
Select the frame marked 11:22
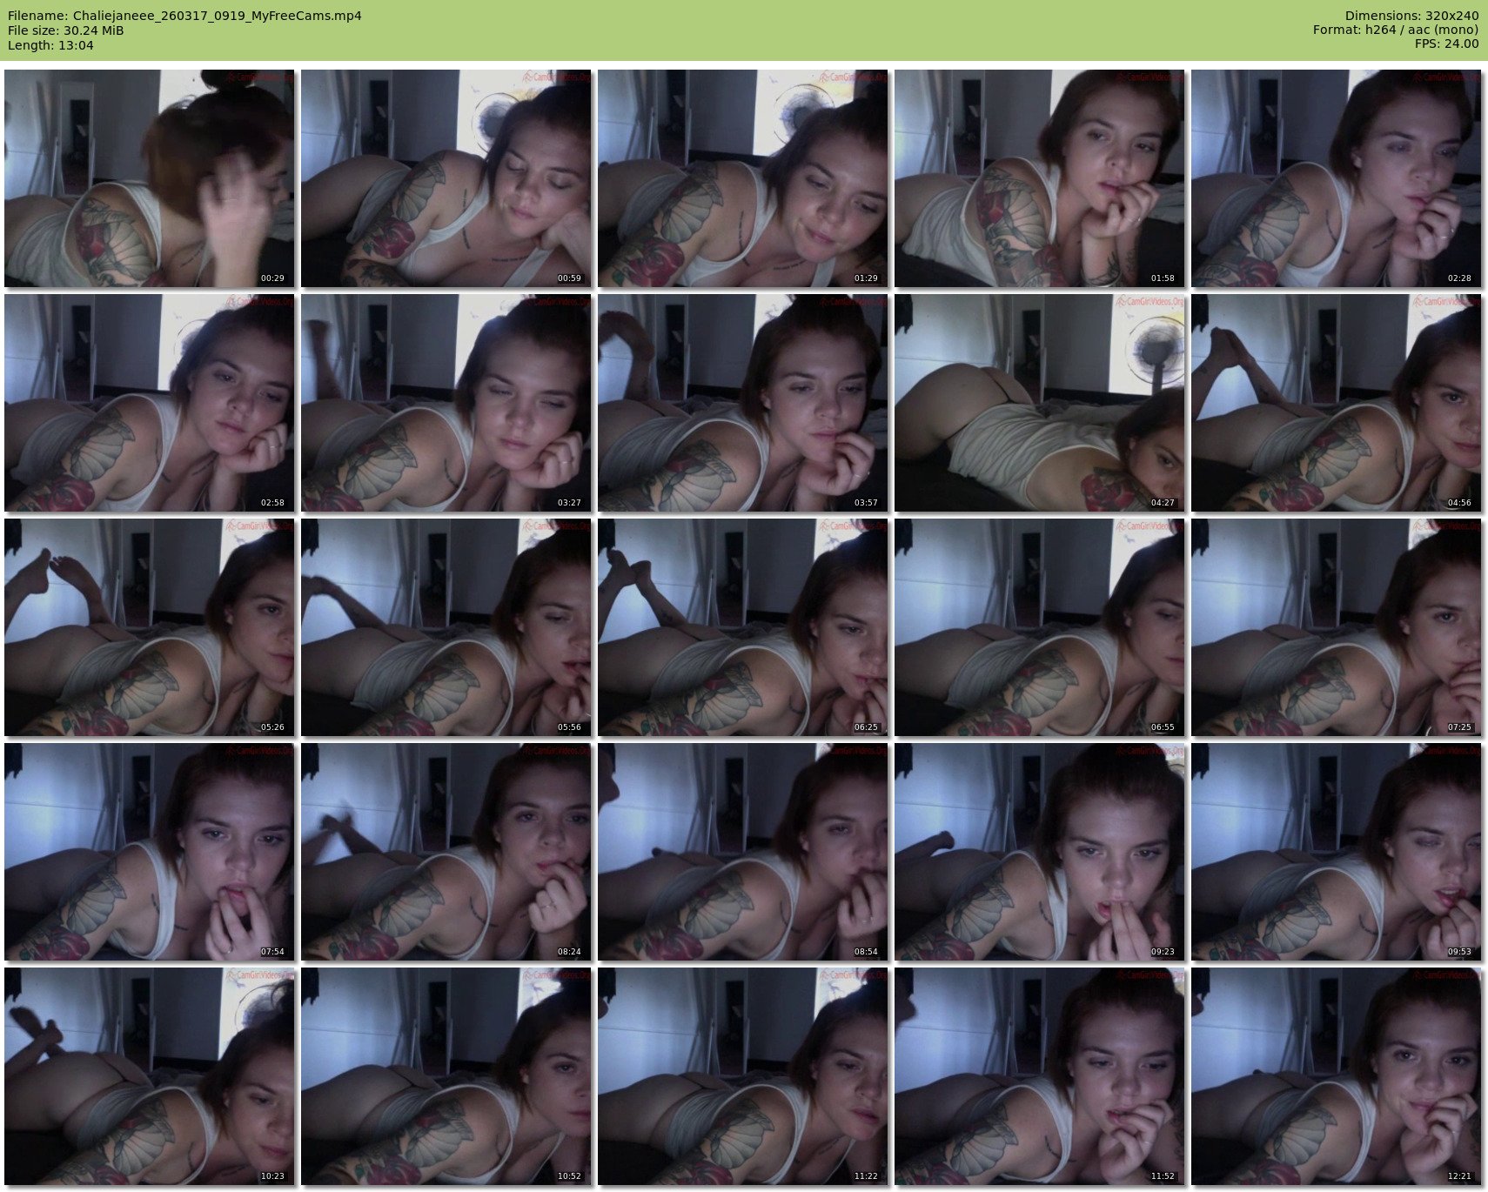(742, 1076)
